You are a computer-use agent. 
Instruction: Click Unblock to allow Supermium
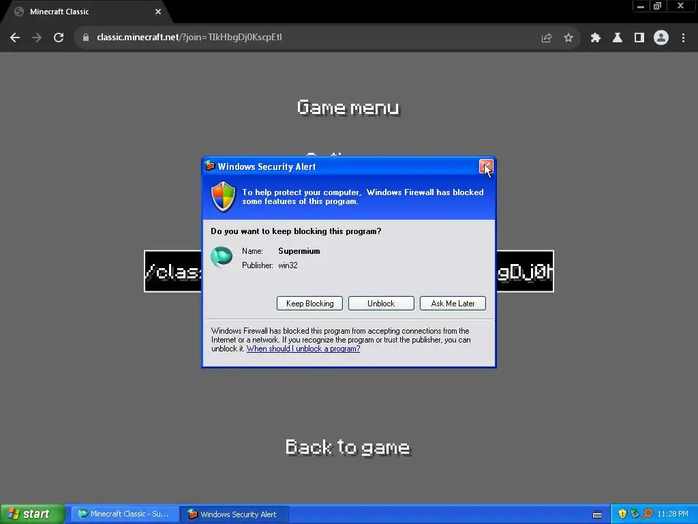tap(381, 304)
